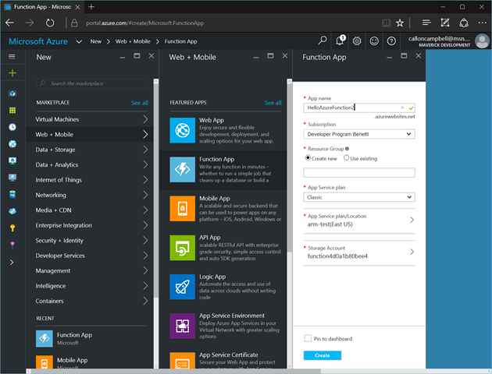
Task: Click See all in the Marketplace section
Action: 139,103
